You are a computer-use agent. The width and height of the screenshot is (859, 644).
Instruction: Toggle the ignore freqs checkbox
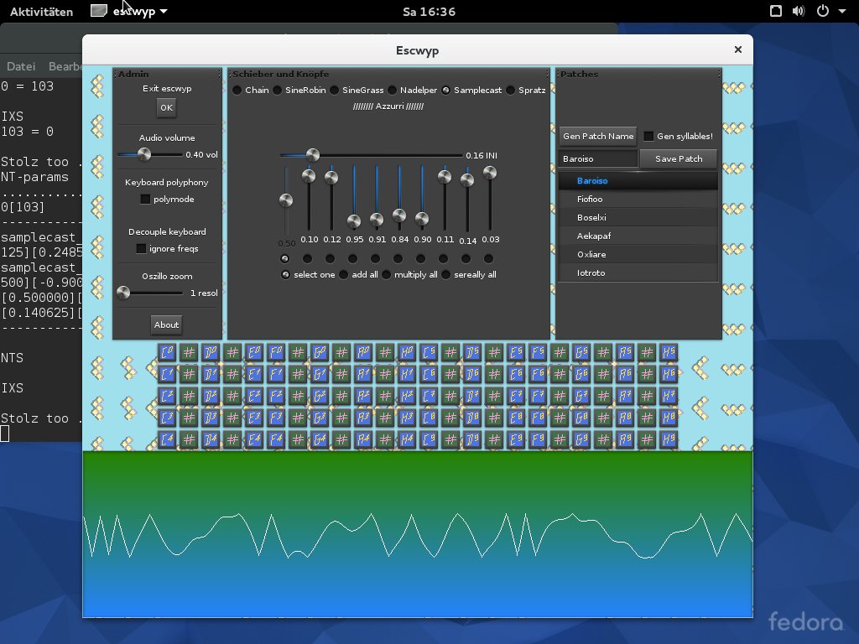[x=141, y=249]
